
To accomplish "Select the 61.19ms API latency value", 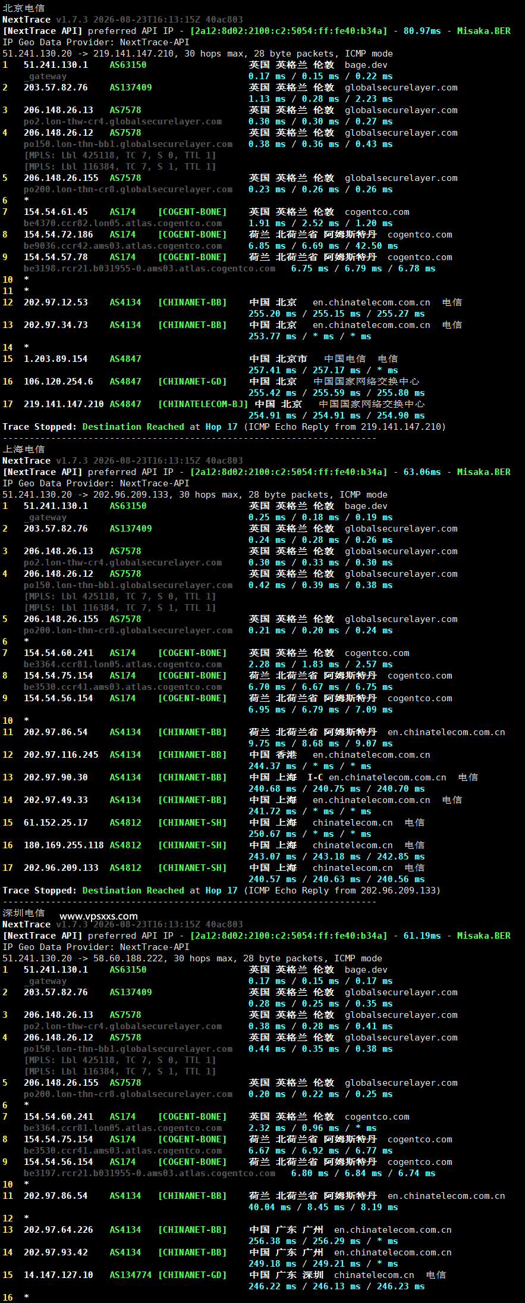I will pyautogui.click(x=422, y=936).
